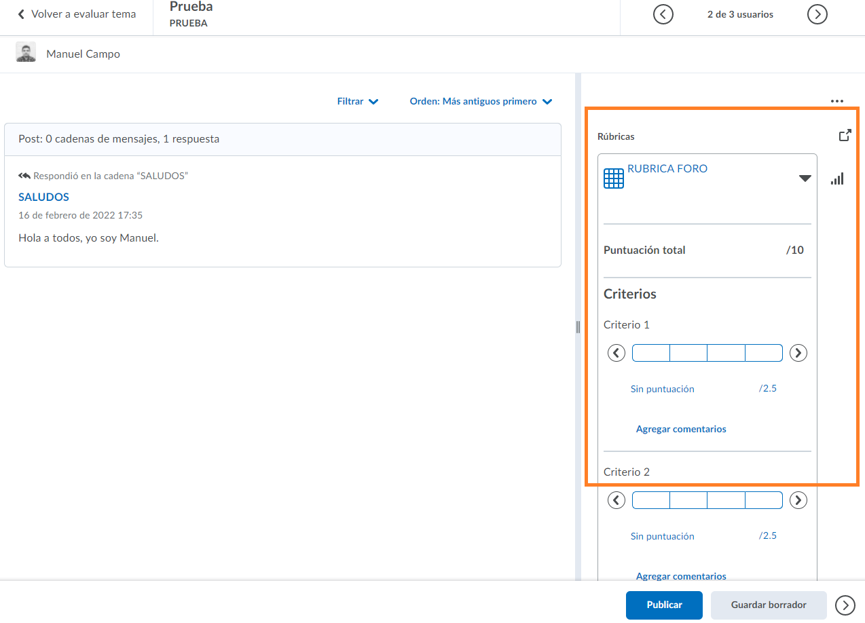Click the next arrow beside Guardar borrador
The width and height of the screenshot is (865, 623).
point(845,605)
